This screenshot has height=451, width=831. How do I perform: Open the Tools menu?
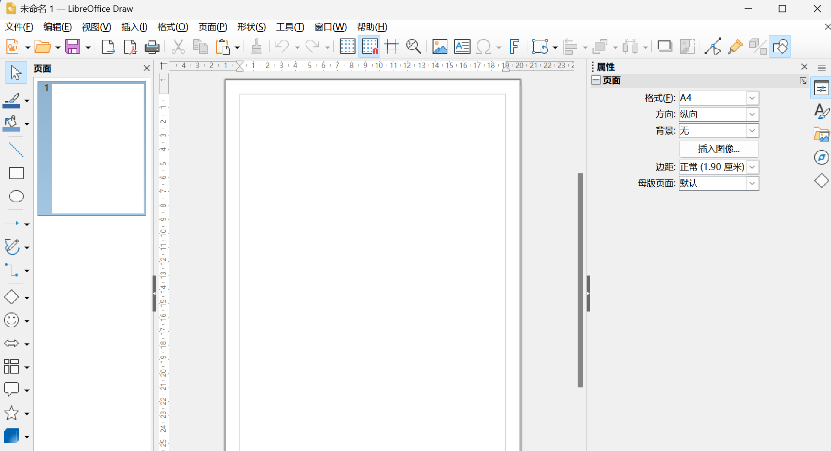[x=290, y=27]
